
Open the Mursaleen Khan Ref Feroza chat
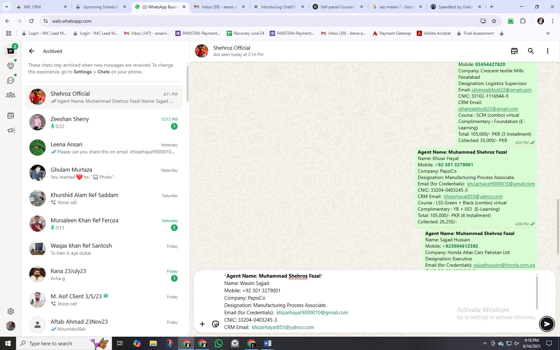[x=104, y=224]
